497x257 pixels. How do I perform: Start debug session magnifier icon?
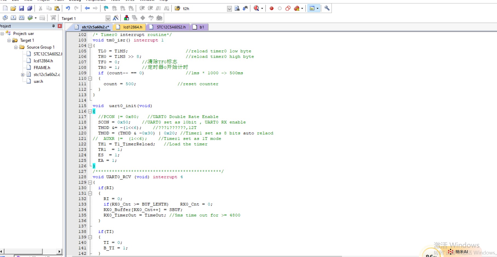pos(256,8)
